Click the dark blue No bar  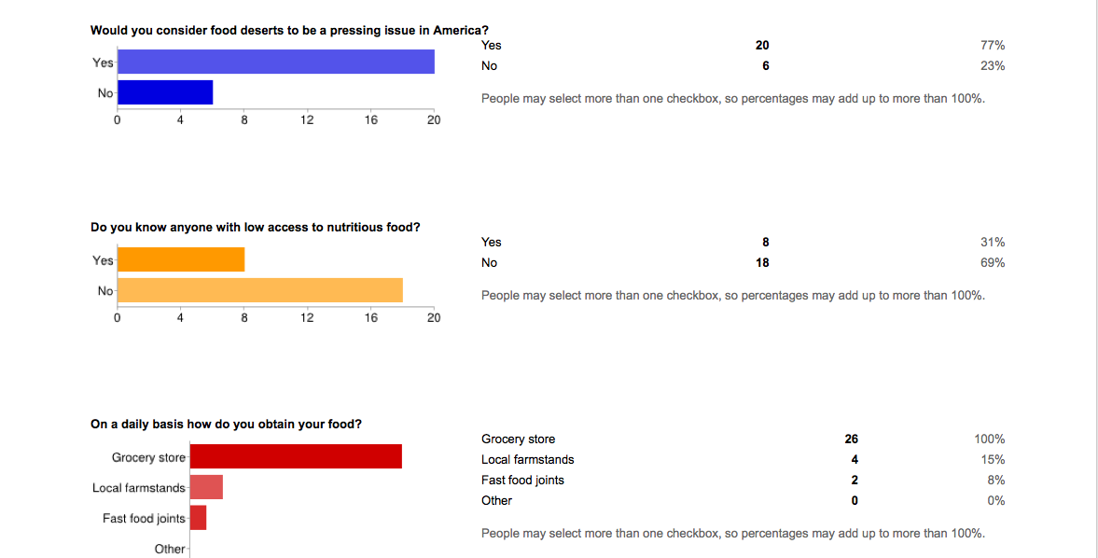click(x=166, y=92)
